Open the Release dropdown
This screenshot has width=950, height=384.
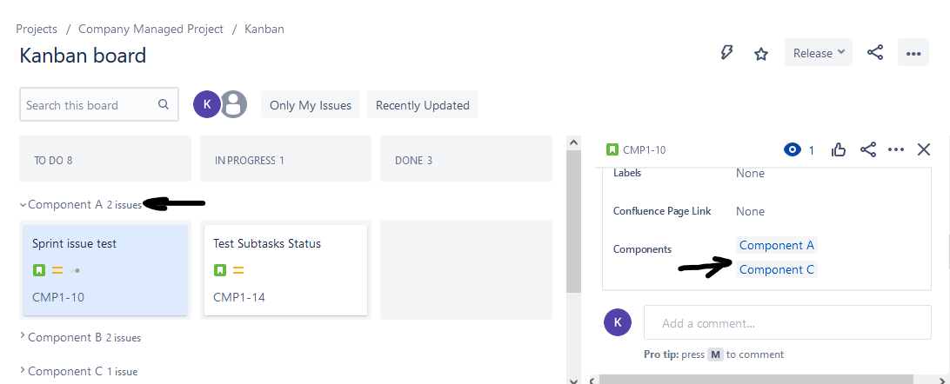point(818,53)
